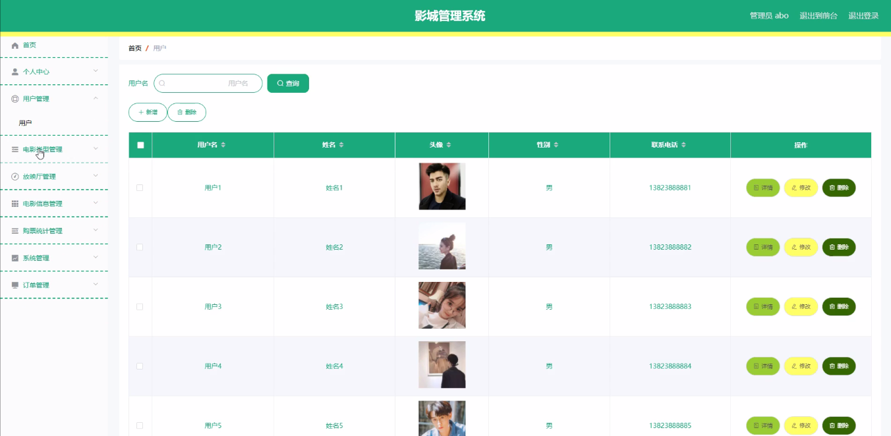Click the 用户名 search input field

click(x=208, y=84)
